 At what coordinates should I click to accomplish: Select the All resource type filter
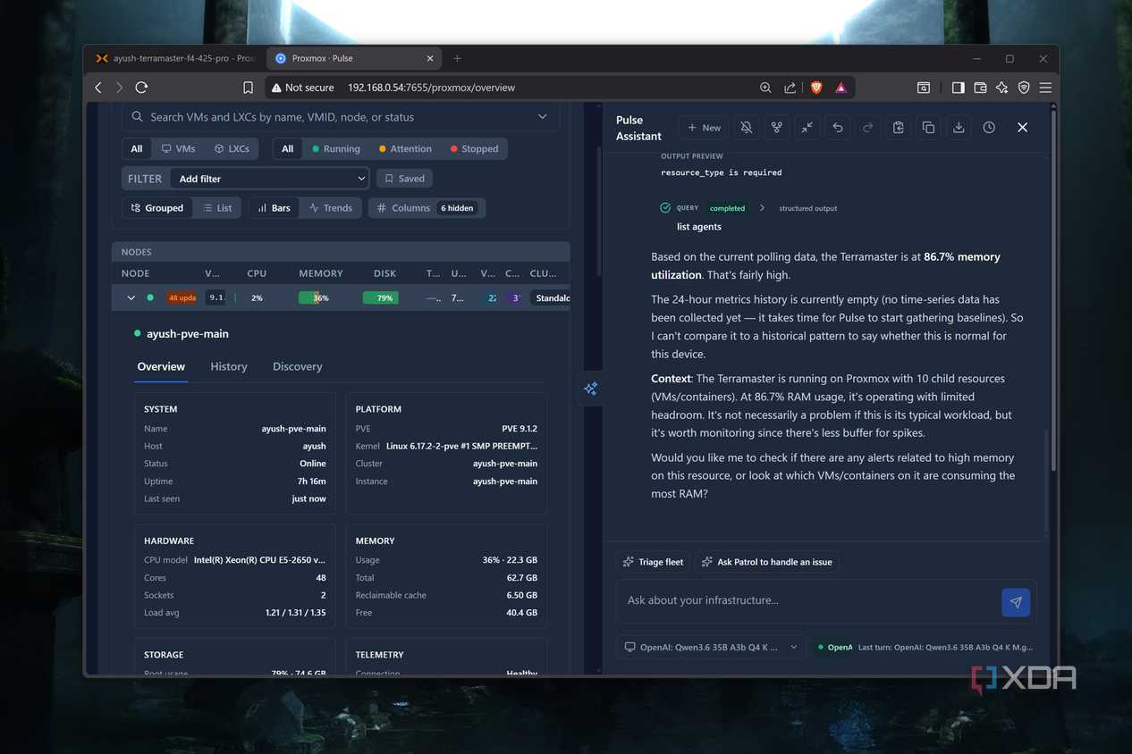[137, 148]
